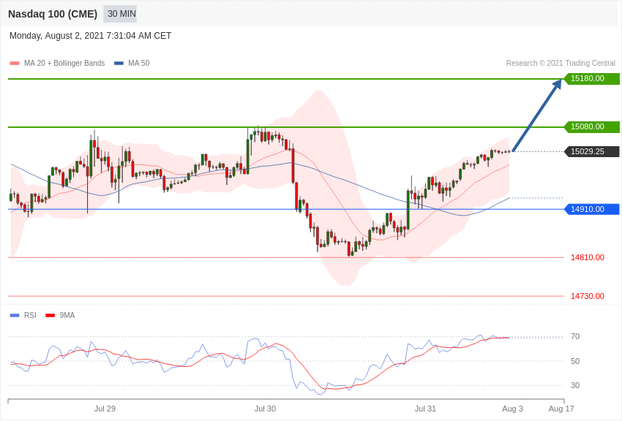Click the 14730.00 red support label
Viewport: 622px width, 421px height.
(587, 296)
